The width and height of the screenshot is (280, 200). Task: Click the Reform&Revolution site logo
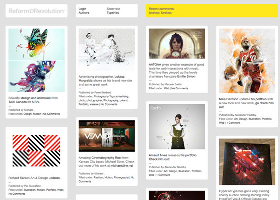pos(36,11)
